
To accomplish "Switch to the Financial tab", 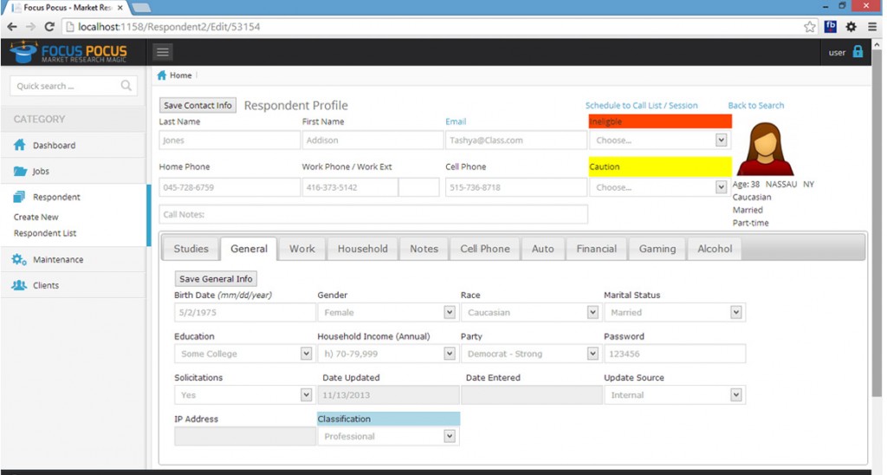I will coord(596,249).
